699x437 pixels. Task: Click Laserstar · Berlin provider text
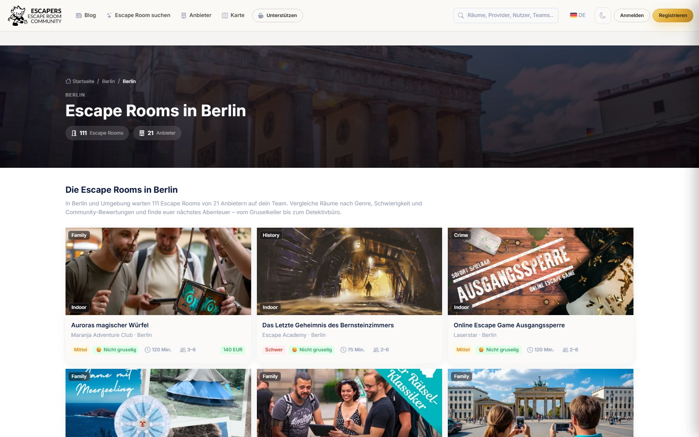coord(475,335)
